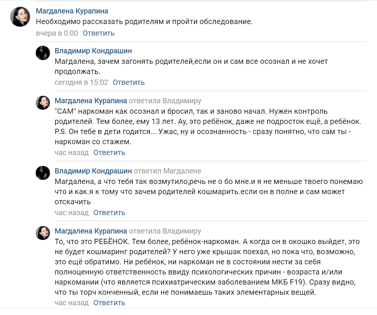This screenshot has height=315, width=377.
Task: Hit "Ответить" under the last comment
Action: 109,303
